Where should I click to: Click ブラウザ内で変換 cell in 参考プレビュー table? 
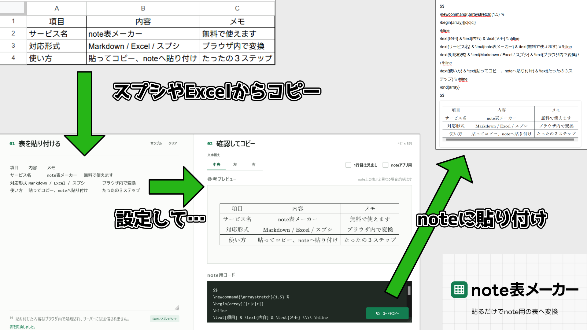(370, 229)
